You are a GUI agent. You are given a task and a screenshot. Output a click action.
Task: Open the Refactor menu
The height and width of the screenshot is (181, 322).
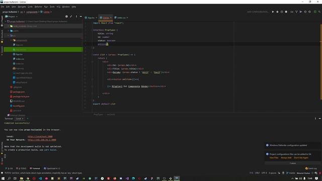(x=38, y=7)
